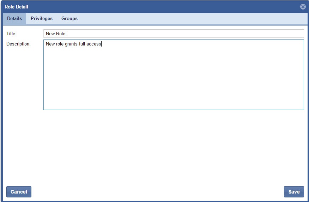The height and width of the screenshot is (202, 309).
Task: Click the "Description:" field label
Action: pos(18,44)
